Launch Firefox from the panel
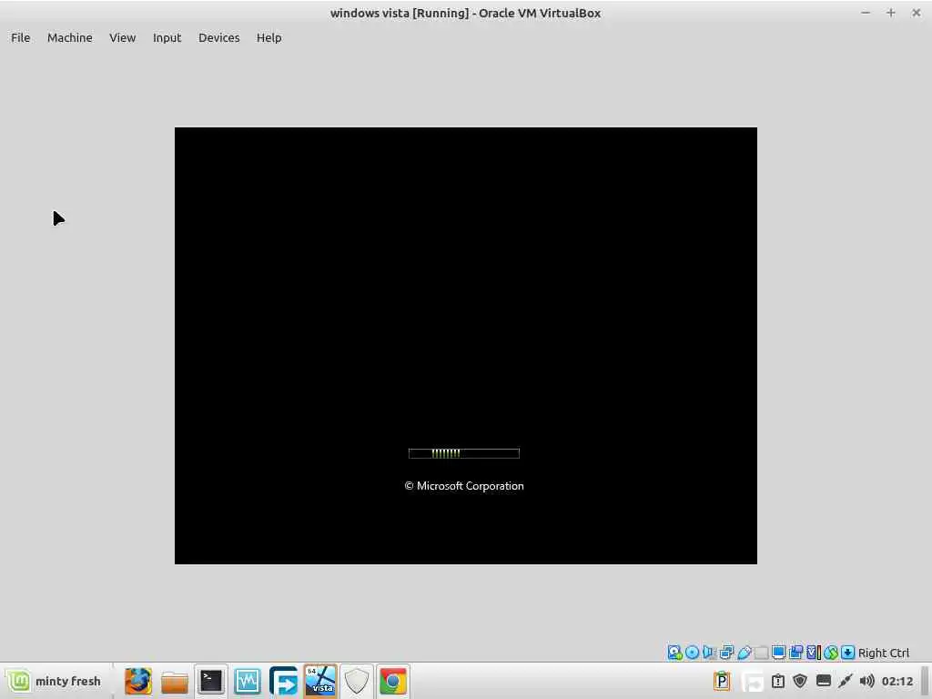932x699 pixels. (138, 681)
